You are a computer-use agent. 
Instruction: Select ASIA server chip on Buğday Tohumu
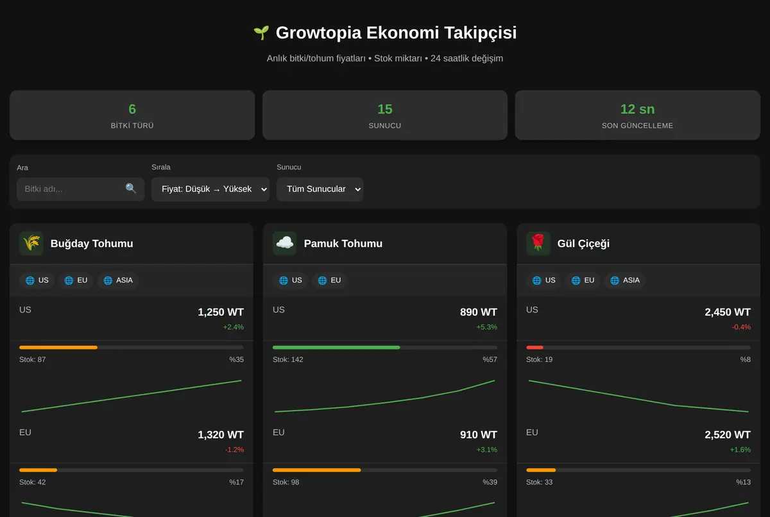[118, 280]
